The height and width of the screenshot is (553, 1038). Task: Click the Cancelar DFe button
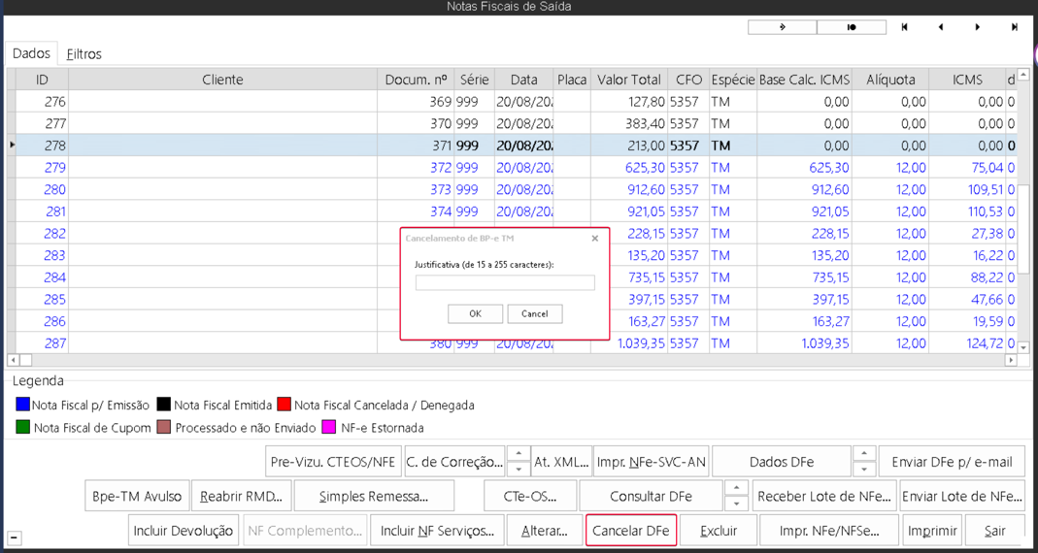(x=631, y=531)
